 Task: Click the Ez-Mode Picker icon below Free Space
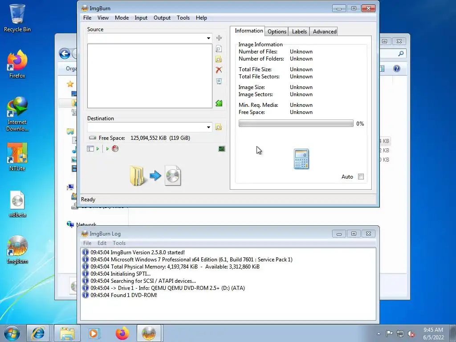coord(90,149)
